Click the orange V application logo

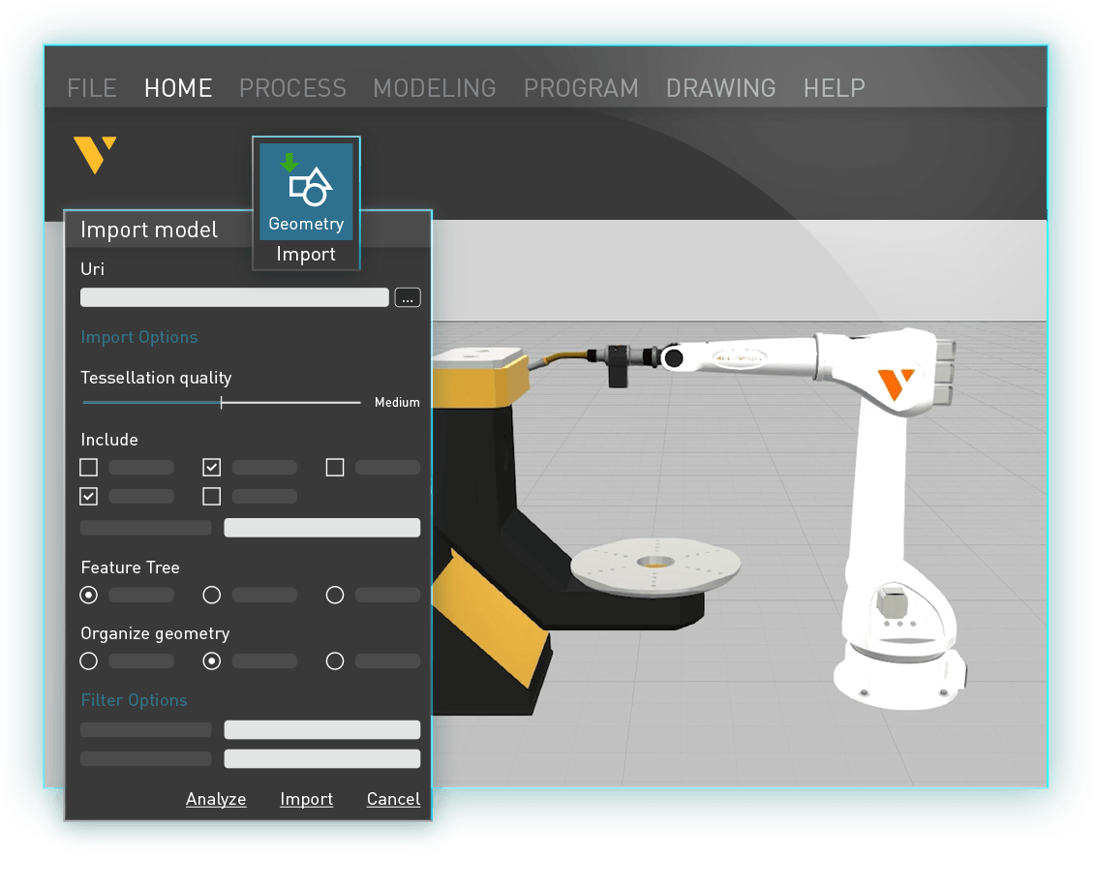[95, 153]
